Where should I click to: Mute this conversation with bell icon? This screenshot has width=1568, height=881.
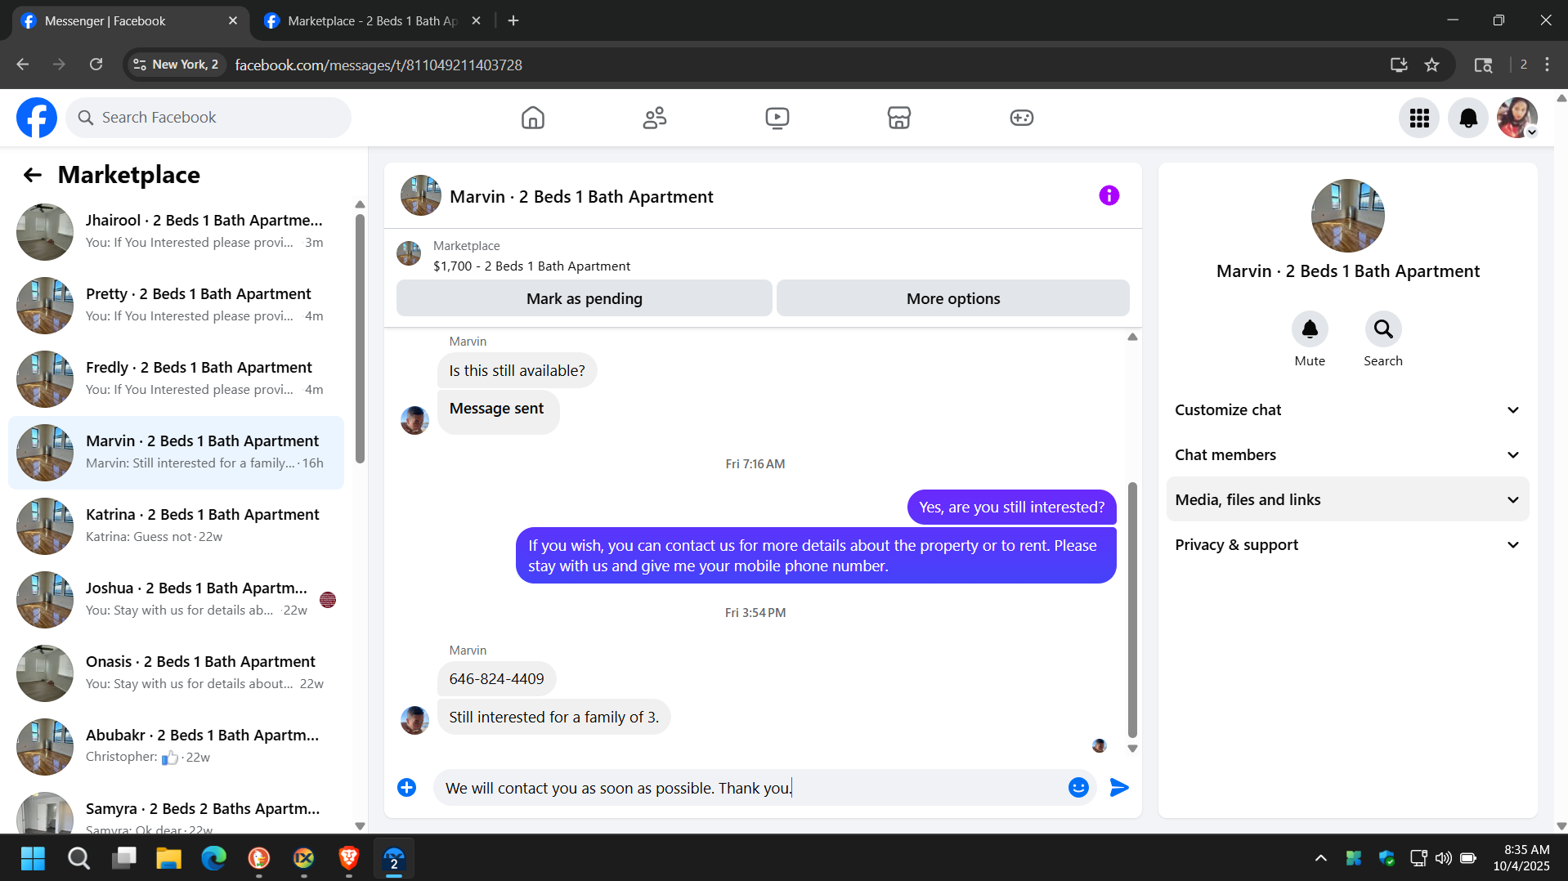pyautogui.click(x=1310, y=329)
